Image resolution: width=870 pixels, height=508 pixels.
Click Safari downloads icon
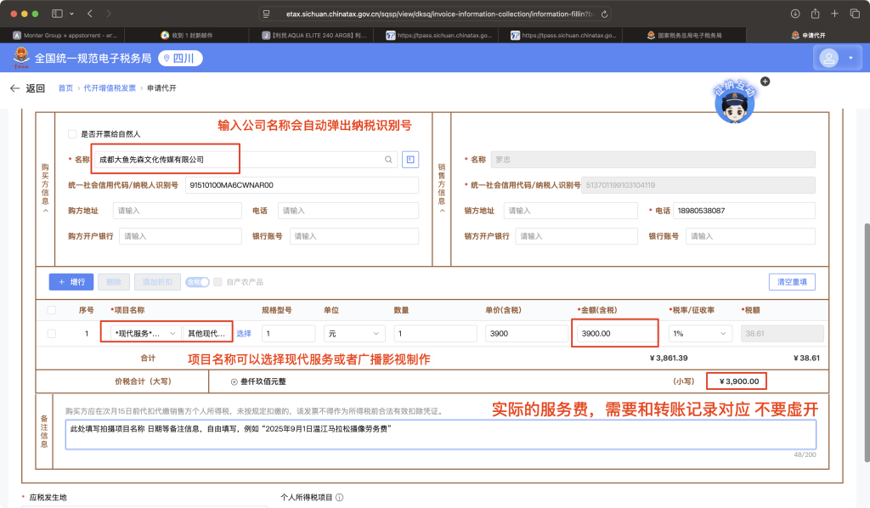(795, 14)
